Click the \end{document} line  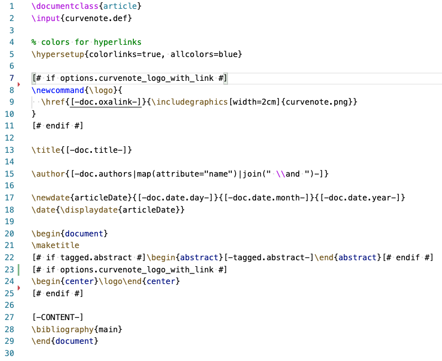[65, 341]
